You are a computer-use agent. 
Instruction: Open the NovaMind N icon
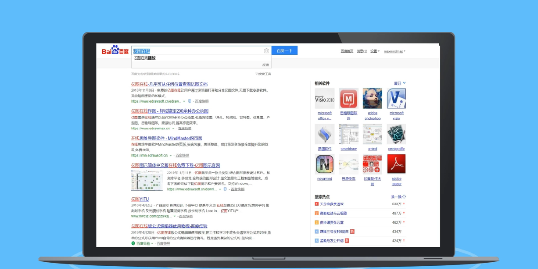(x=325, y=164)
